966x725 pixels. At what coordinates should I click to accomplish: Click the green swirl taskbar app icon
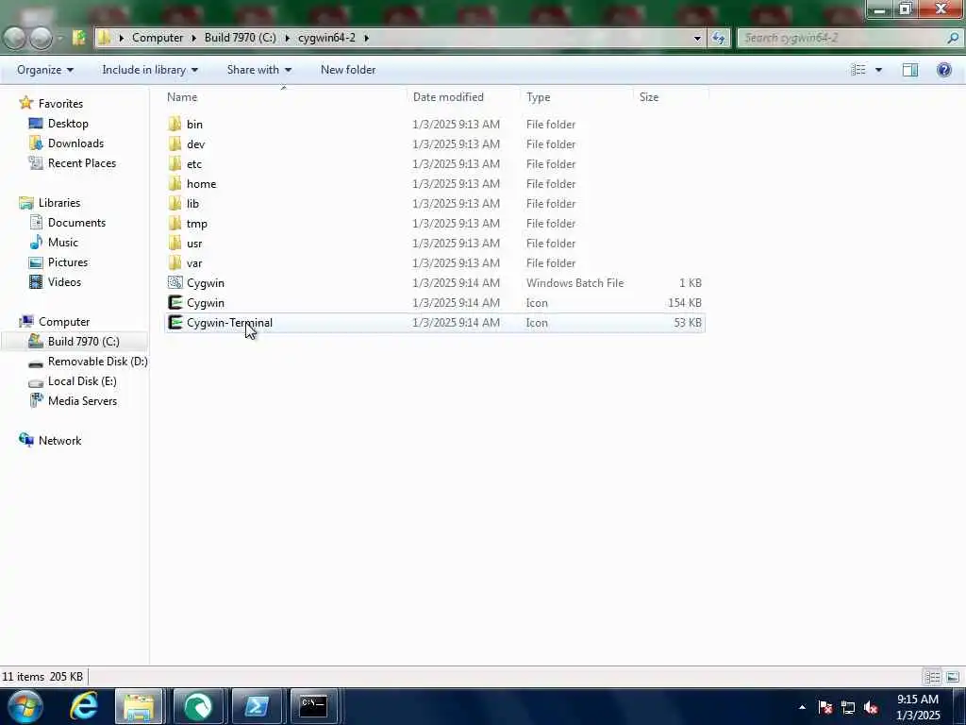point(198,706)
